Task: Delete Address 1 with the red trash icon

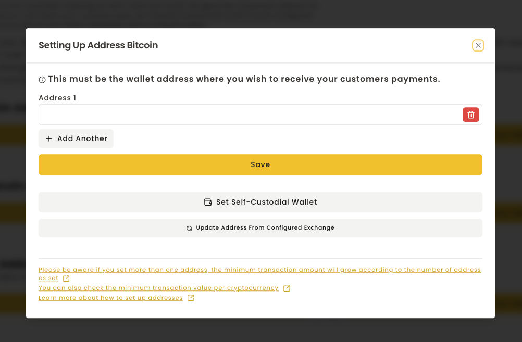Action: (470, 115)
